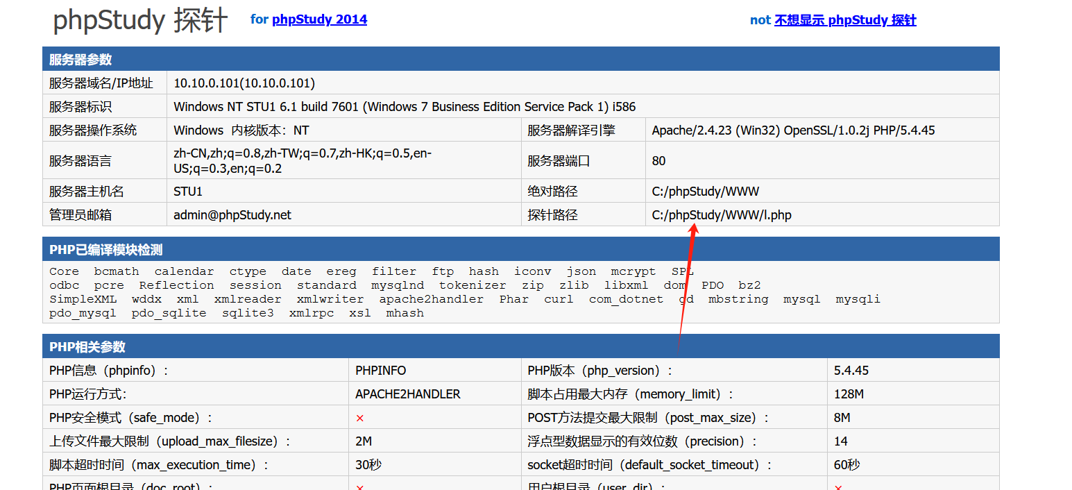Click the phpStudy 探针 page title

[140, 21]
